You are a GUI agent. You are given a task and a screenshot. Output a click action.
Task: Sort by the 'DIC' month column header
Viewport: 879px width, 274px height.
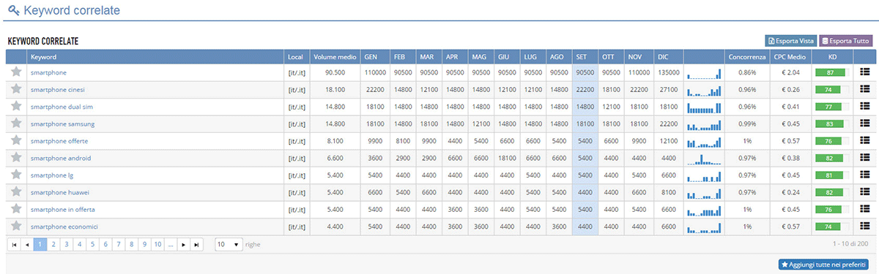click(669, 56)
